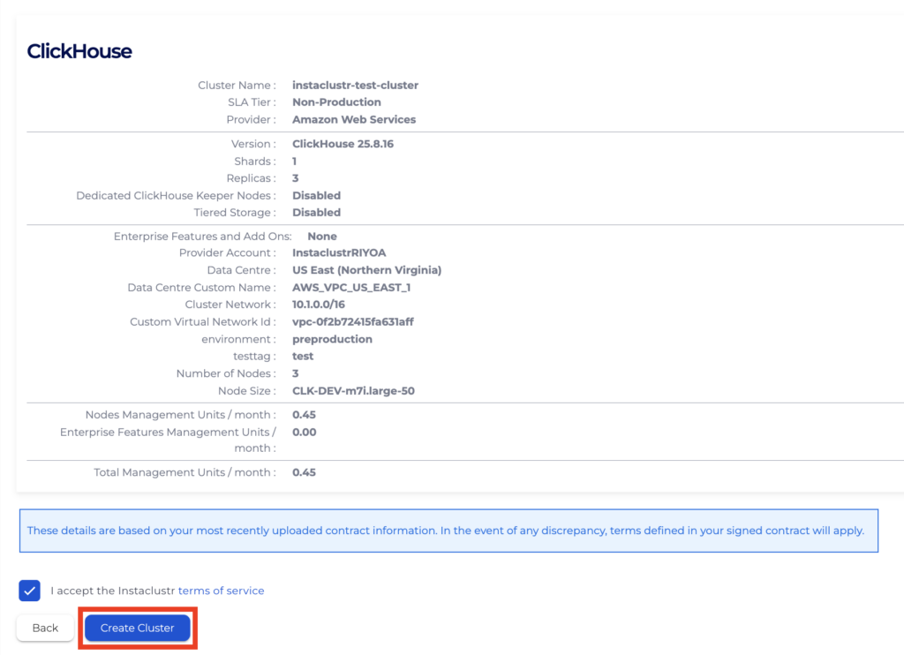
Task: Click the ClickHouse heading
Action: [79, 51]
